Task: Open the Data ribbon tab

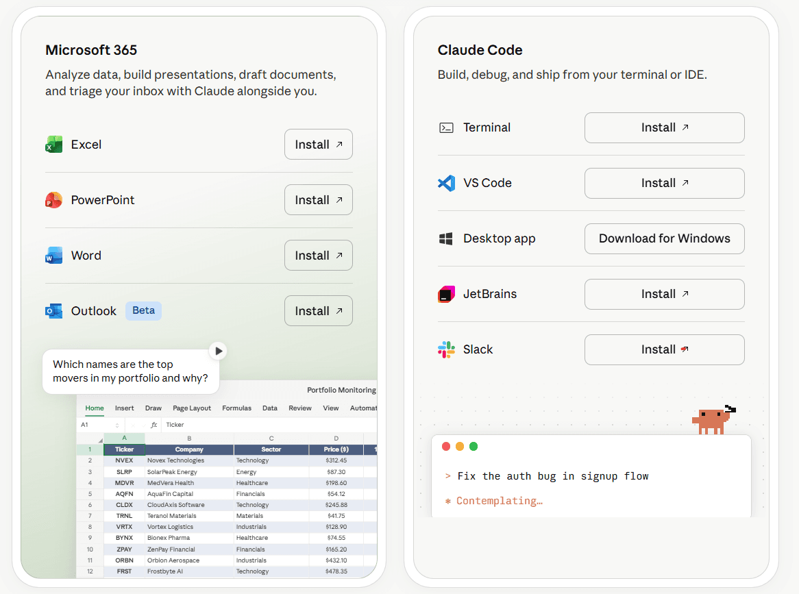Action: point(270,408)
